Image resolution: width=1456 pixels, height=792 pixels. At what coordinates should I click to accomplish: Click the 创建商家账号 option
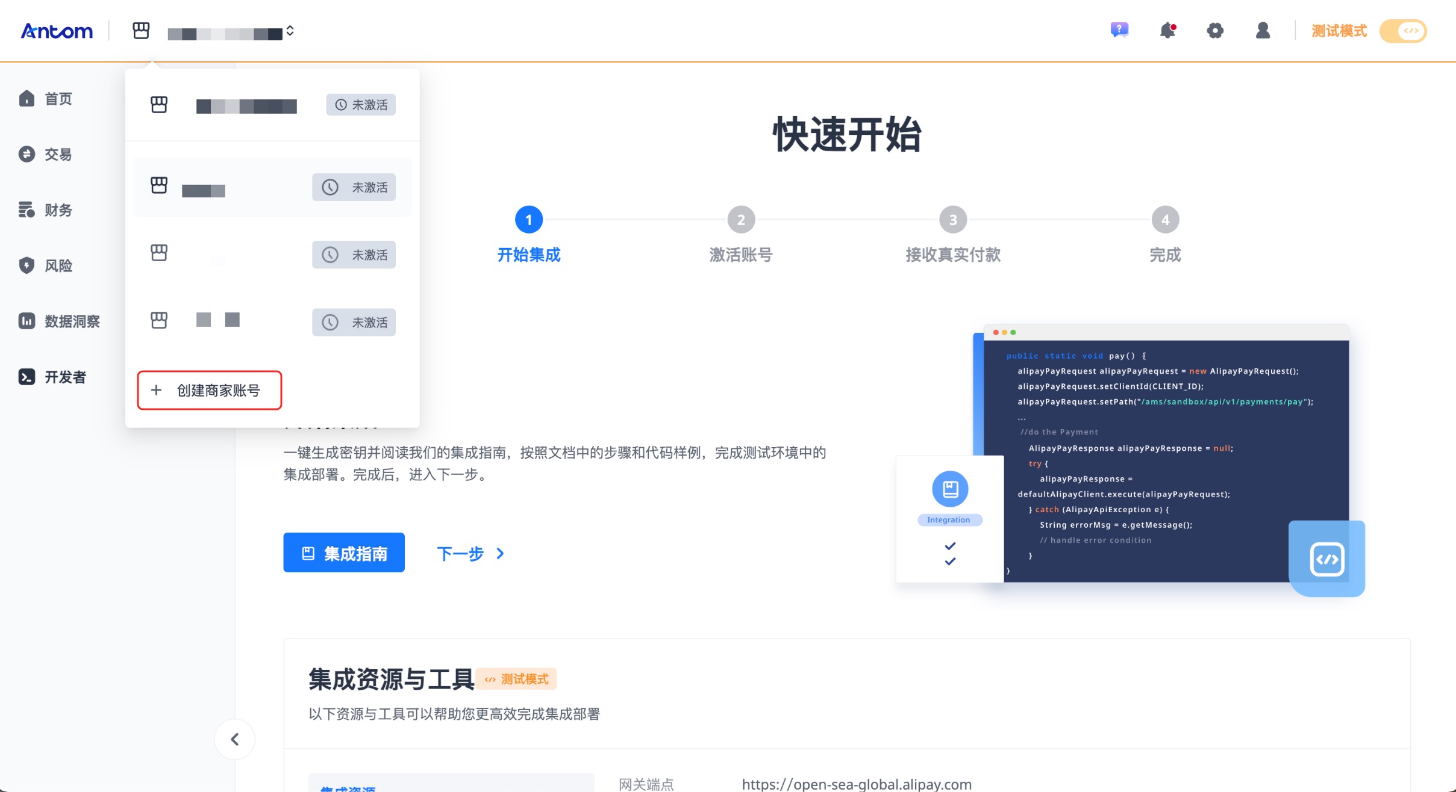pos(209,390)
